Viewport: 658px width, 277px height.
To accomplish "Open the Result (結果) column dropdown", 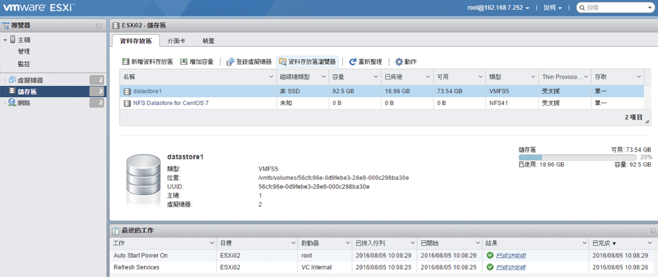I will click(584, 243).
